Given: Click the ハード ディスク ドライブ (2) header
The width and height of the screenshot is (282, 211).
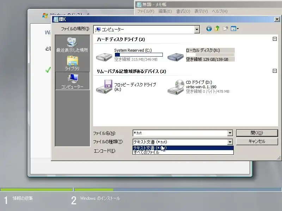Looking at the screenshot, I should [x=121, y=39].
